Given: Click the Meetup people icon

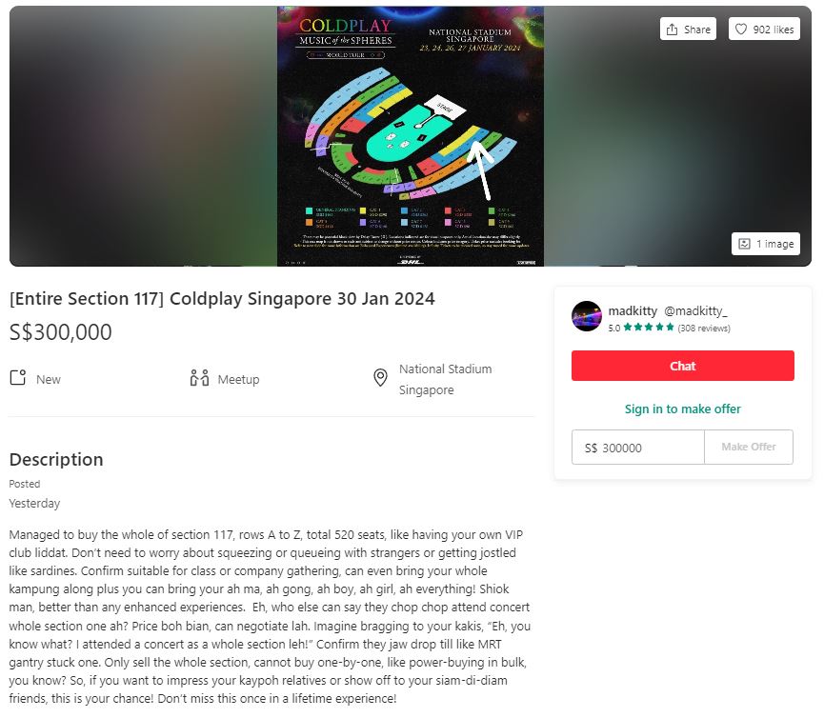Looking at the screenshot, I should coord(199,378).
